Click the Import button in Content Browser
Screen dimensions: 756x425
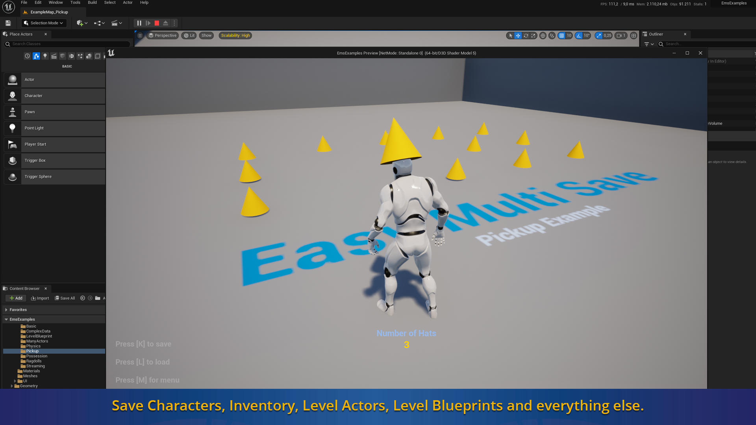[x=40, y=298]
